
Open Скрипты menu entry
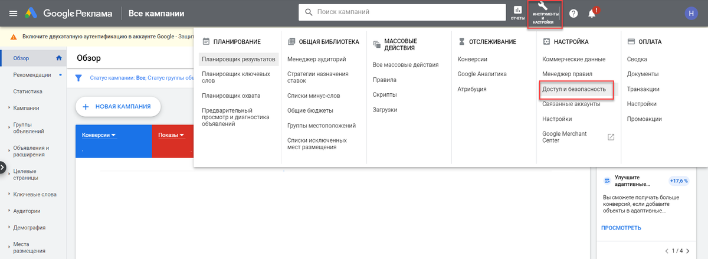pos(385,94)
